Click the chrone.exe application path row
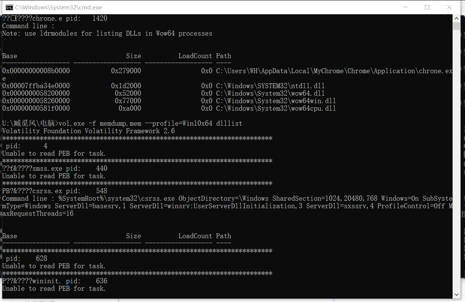The width and height of the screenshot is (465, 302). coord(227,75)
